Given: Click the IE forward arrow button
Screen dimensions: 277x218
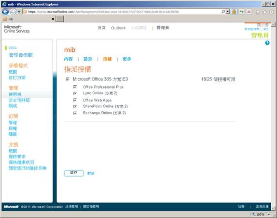Looking at the screenshot, I should (13, 12).
